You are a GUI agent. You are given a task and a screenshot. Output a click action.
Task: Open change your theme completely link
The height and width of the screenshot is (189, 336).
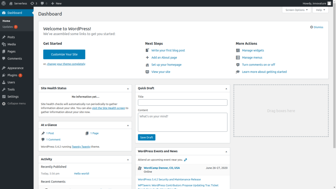(x=66, y=64)
